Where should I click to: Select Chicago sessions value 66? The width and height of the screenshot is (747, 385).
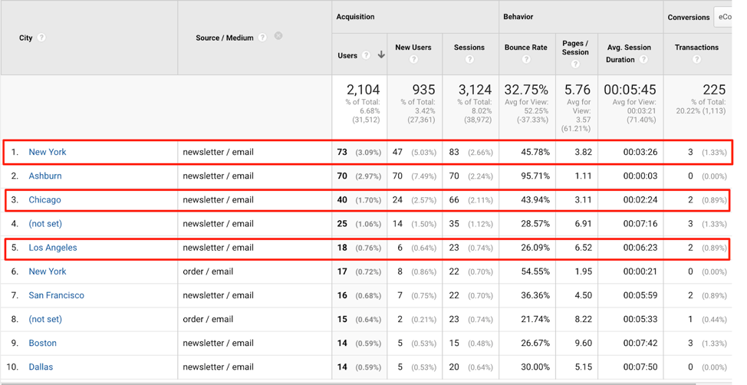click(454, 199)
